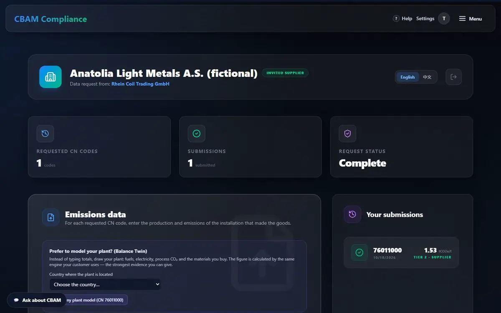This screenshot has width=501, height=313.
Task: Follow the Rhein Coil Trading GmbH link
Action: pyautogui.click(x=140, y=84)
